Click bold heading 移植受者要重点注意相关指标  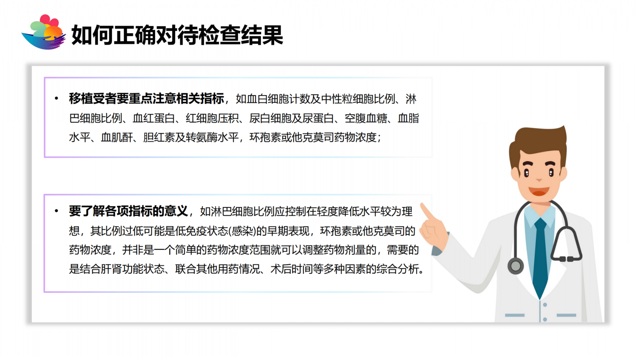[x=146, y=98]
